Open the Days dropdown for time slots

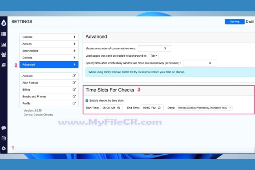[x=204, y=108]
